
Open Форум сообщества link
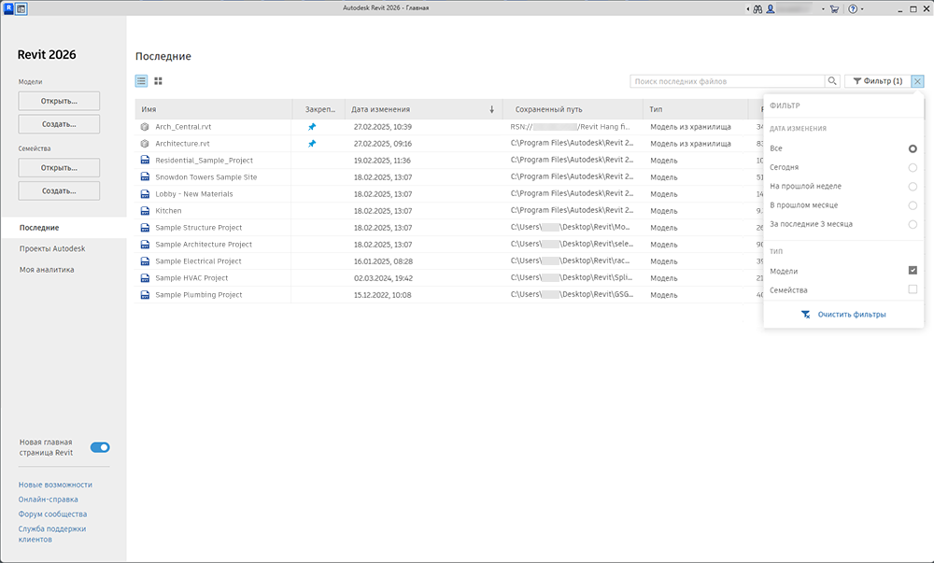(52, 514)
